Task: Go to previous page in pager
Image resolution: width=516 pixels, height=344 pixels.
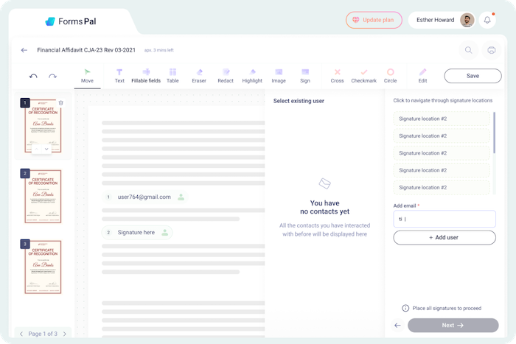Action: (x=21, y=334)
